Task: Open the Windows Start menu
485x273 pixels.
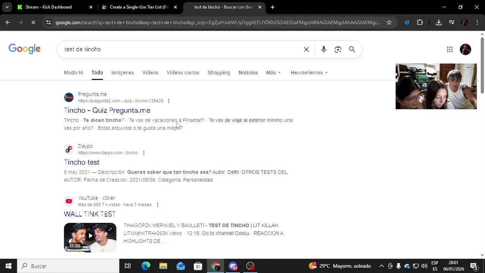Action: tap(8, 266)
